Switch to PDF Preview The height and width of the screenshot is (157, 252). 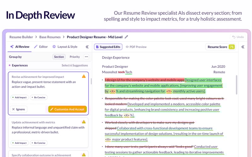136,47
